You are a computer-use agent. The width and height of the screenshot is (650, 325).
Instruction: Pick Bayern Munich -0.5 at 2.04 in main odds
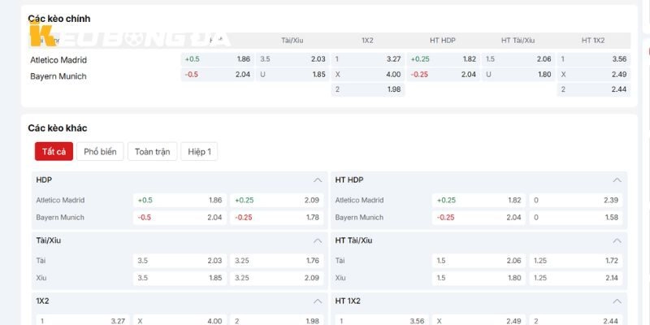click(218, 75)
